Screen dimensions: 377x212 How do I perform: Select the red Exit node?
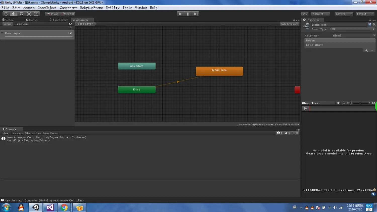coord(297,90)
